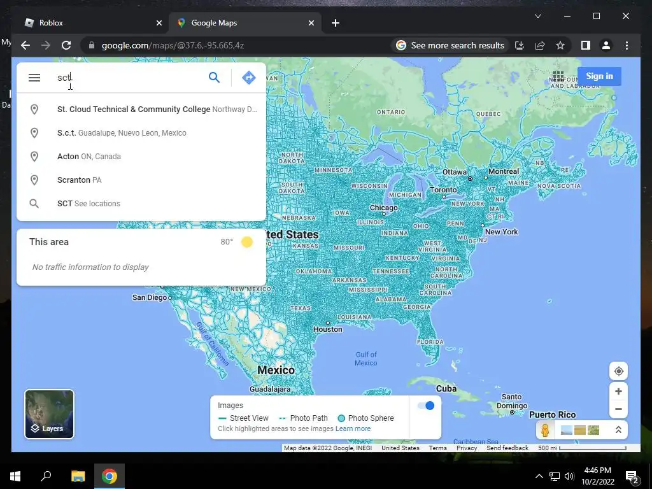Close the Roblox tab
Viewport: 652px width, 489px height.
(159, 24)
